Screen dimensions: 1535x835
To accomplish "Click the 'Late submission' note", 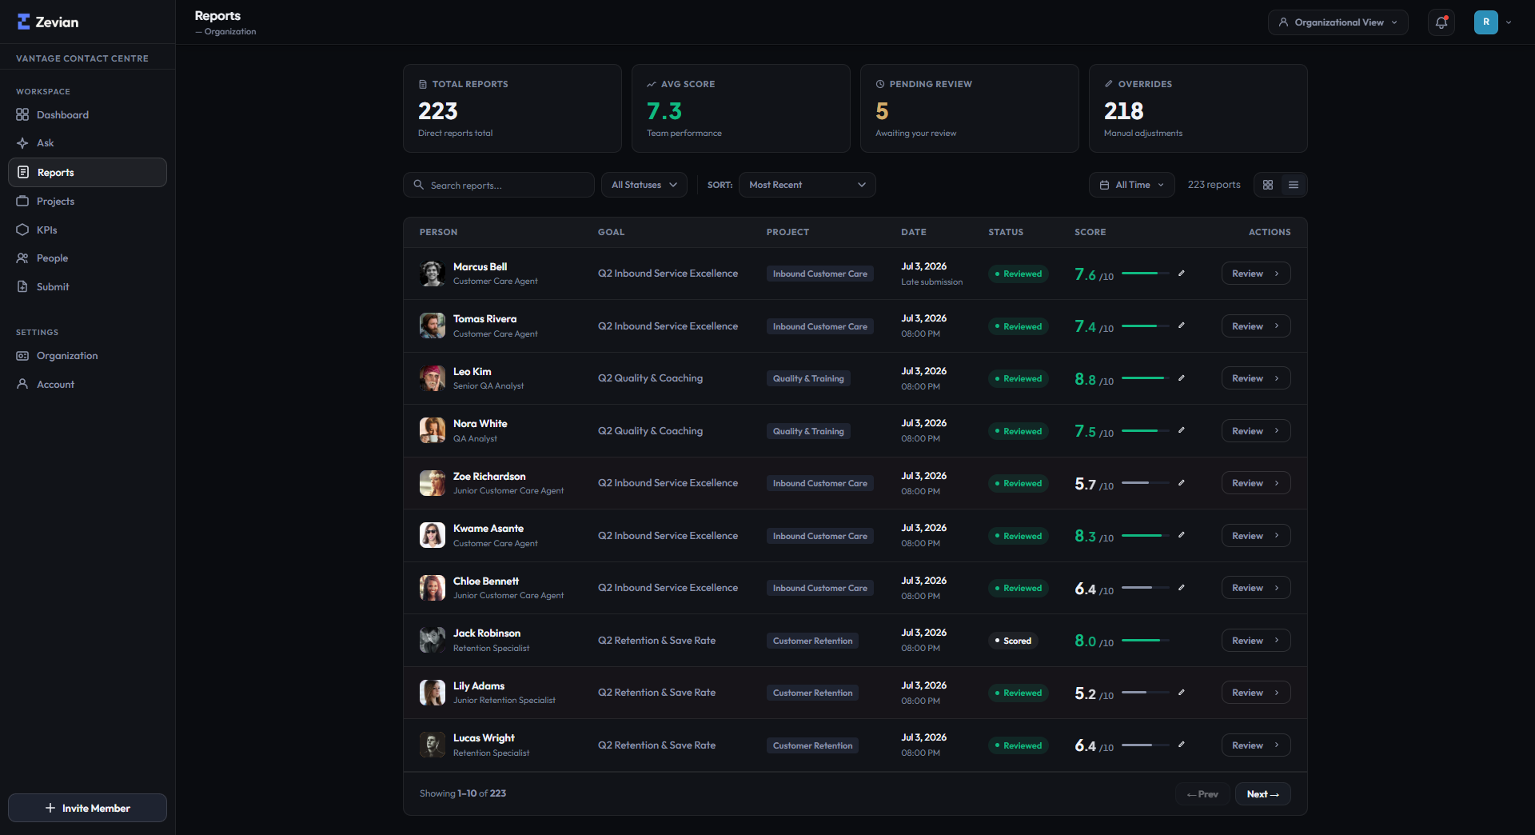I will tap(931, 282).
